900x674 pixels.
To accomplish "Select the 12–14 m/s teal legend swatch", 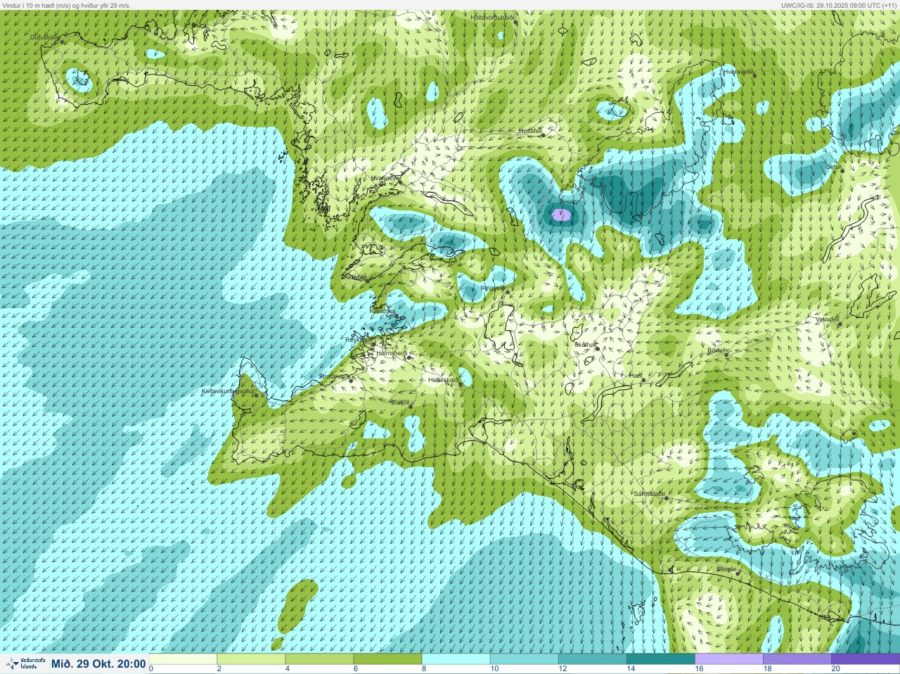I will pyautogui.click(x=592, y=659).
